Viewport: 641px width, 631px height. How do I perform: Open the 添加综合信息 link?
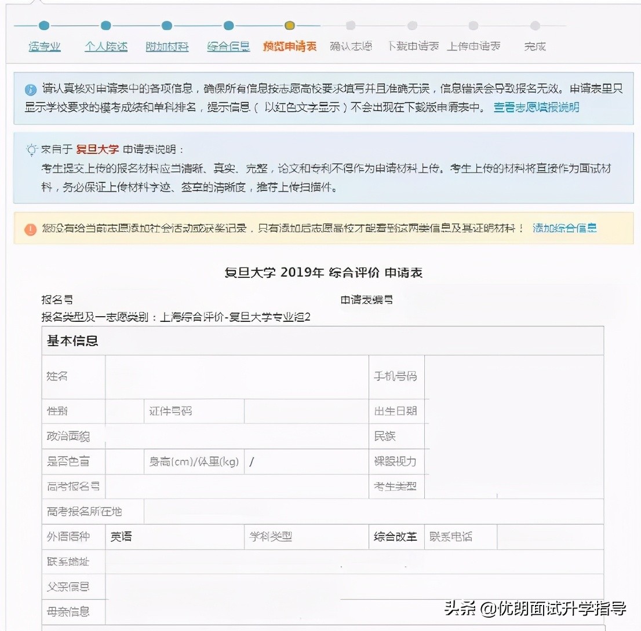point(564,228)
